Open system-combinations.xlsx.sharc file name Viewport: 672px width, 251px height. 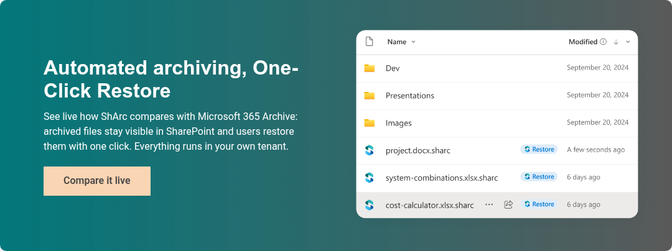(x=442, y=178)
